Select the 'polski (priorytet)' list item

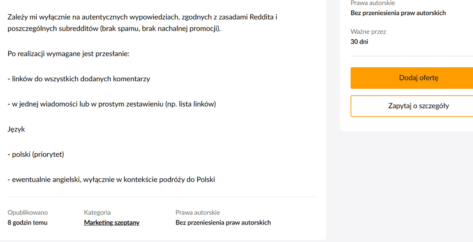(36, 154)
